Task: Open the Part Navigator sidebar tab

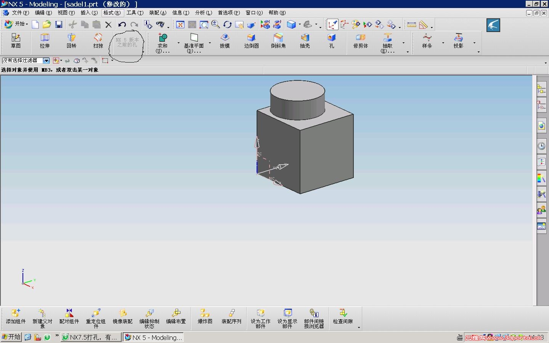Action: pos(541,106)
